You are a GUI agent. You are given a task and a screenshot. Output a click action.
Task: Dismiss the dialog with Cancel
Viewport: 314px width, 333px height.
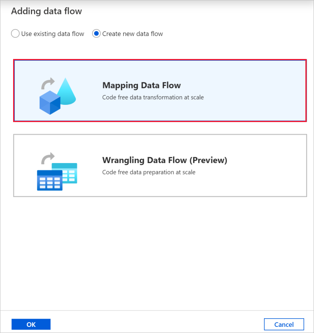pyautogui.click(x=284, y=324)
